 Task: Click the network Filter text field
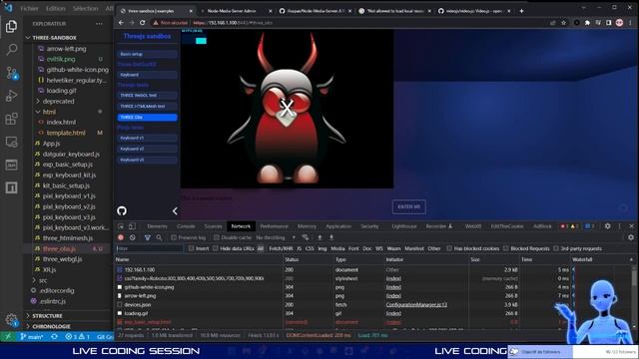(150, 248)
